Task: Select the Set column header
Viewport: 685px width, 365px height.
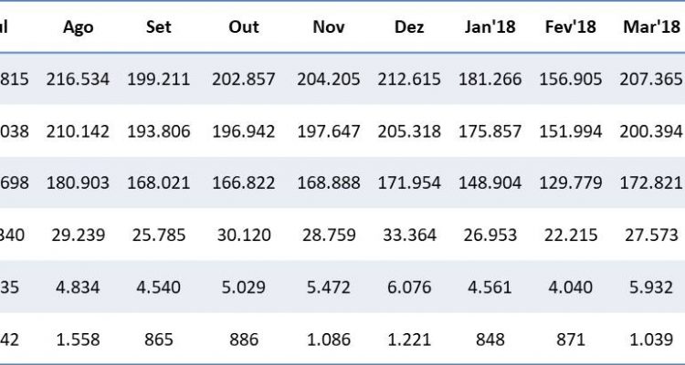Action: (159, 26)
